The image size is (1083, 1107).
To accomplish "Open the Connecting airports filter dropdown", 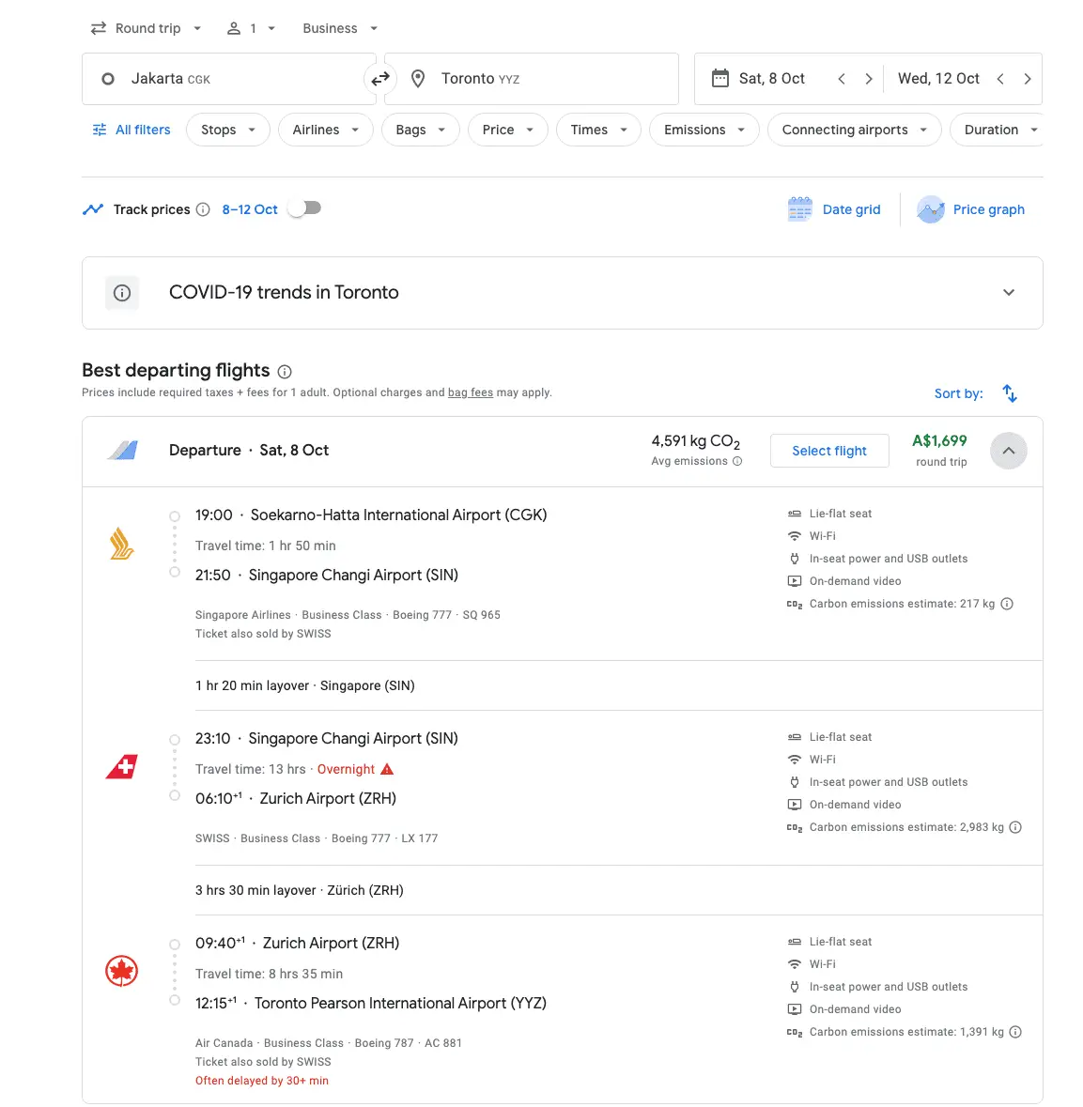I will point(854,130).
